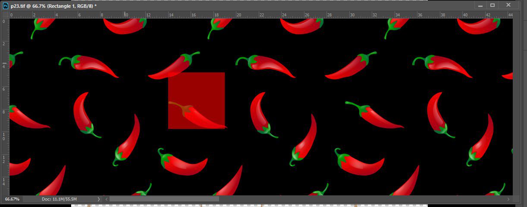Screen dimensions: 527x207
Task: Click the 66.67% zoom level field
Action: [12, 199]
